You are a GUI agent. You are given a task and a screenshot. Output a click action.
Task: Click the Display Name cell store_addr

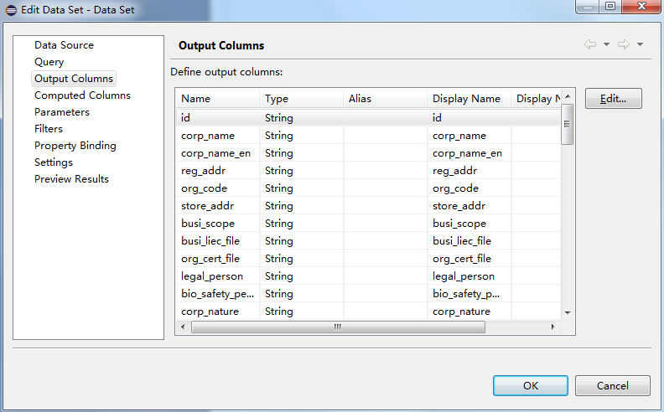coord(469,205)
